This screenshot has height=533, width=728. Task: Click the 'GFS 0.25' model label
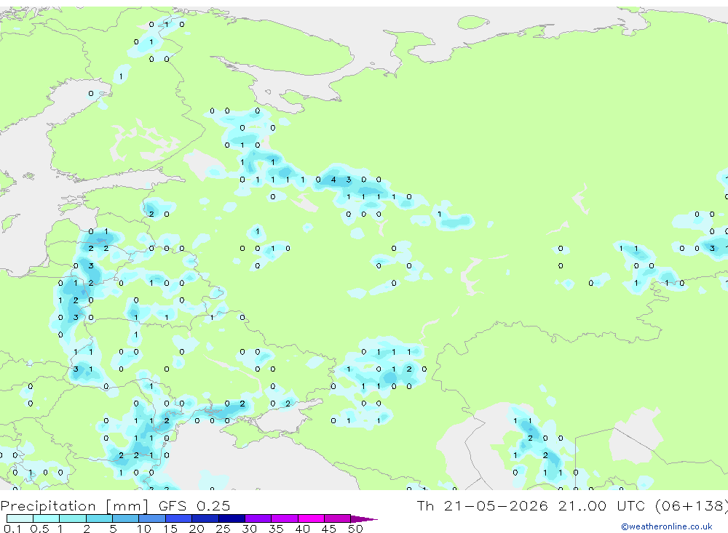pyautogui.click(x=194, y=506)
